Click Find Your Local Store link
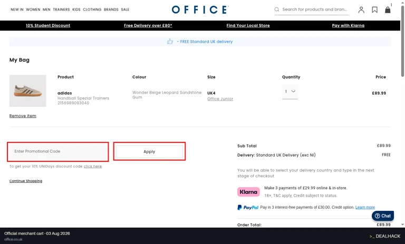 [x=248, y=26]
